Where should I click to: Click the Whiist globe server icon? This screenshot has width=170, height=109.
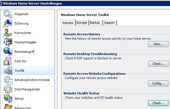click(8, 99)
